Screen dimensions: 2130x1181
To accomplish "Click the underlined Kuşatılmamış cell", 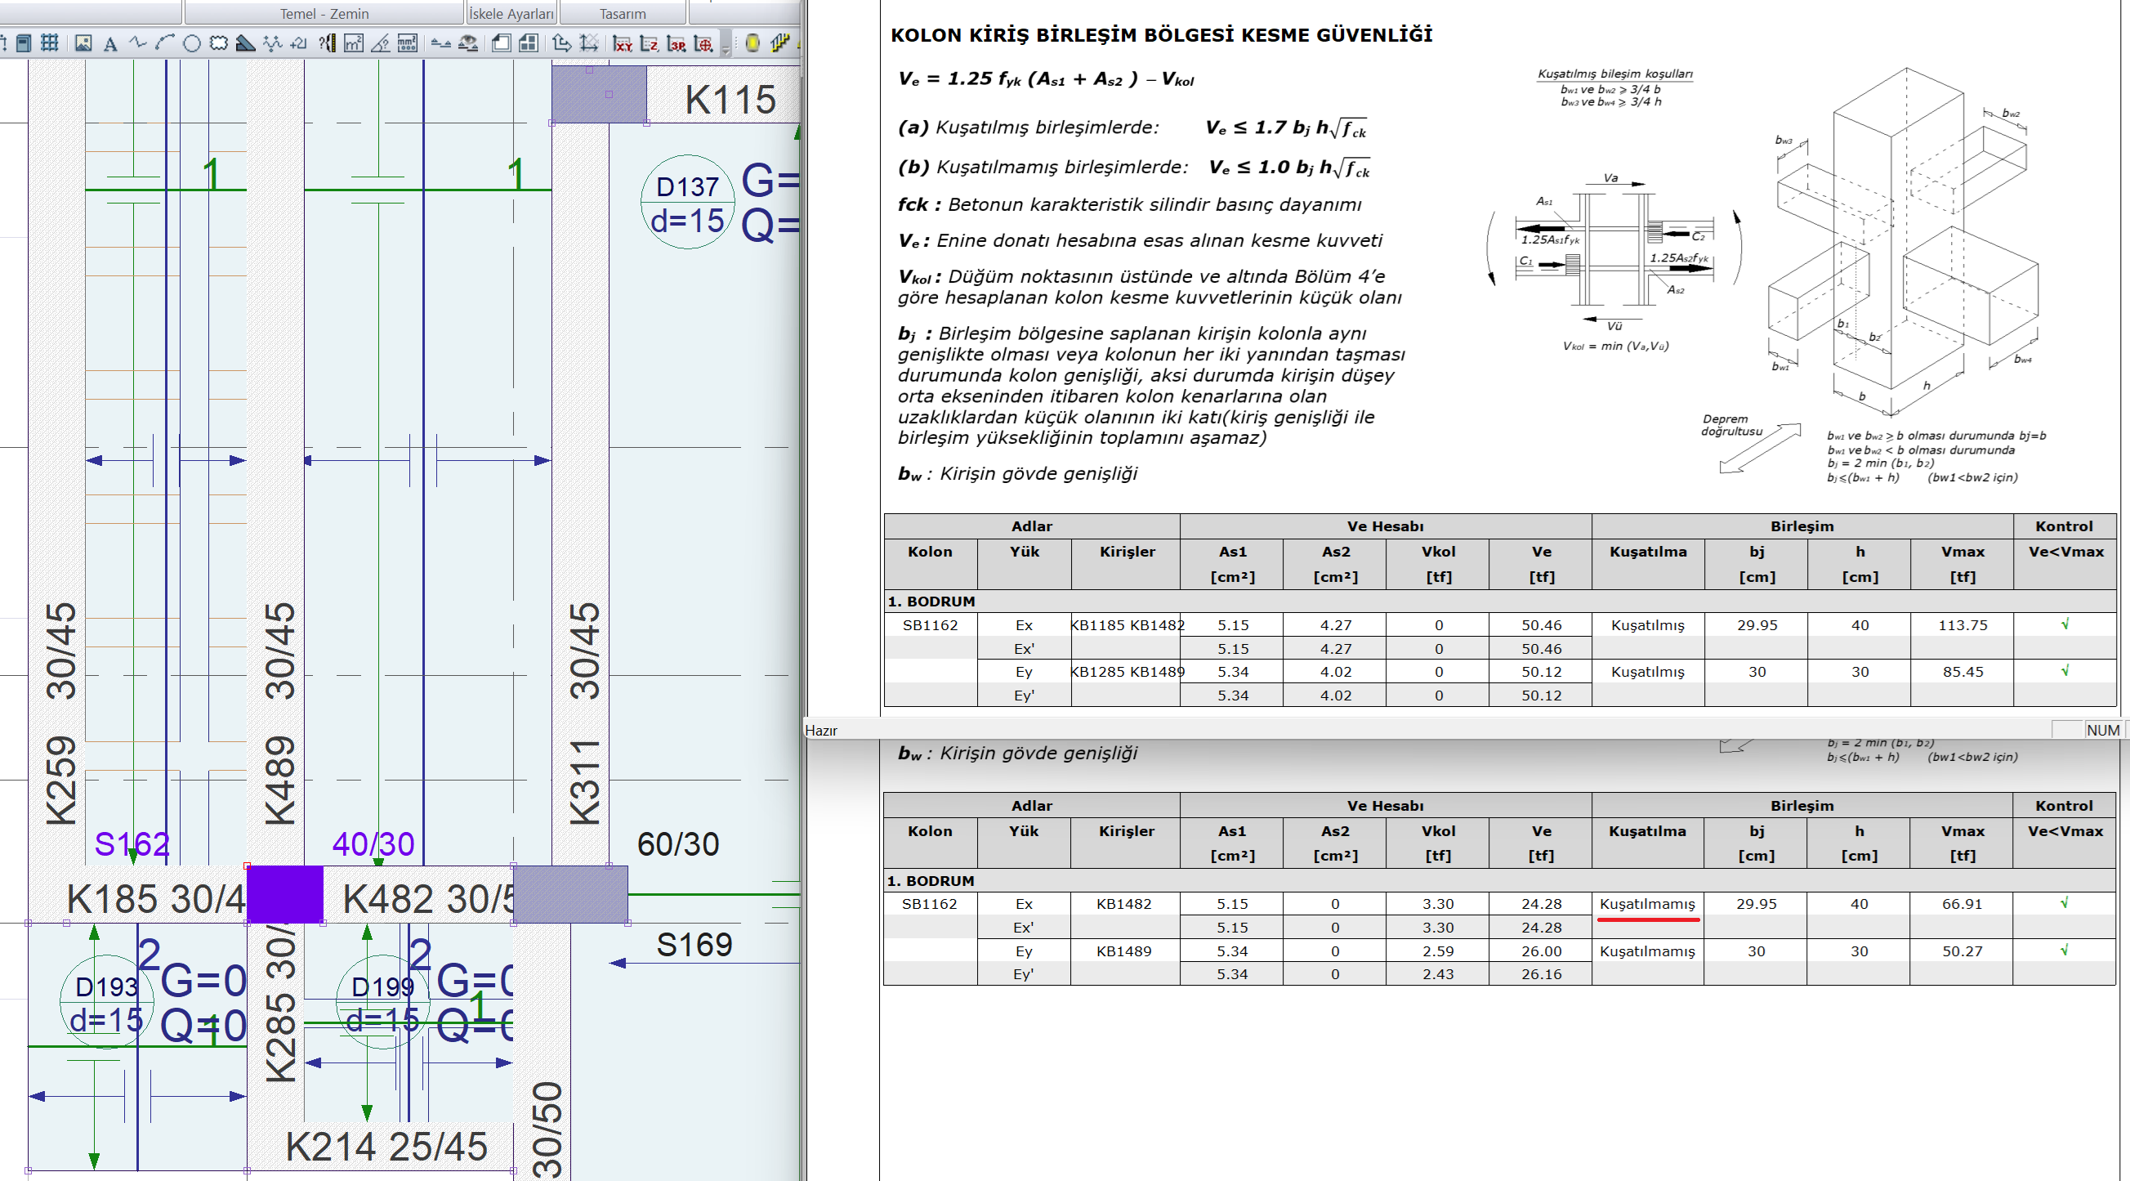I will pyautogui.click(x=1646, y=904).
